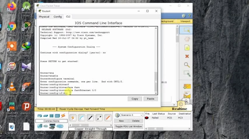
Task: Open the KMPlayer desktop shortcut
Action: (26, 68)
